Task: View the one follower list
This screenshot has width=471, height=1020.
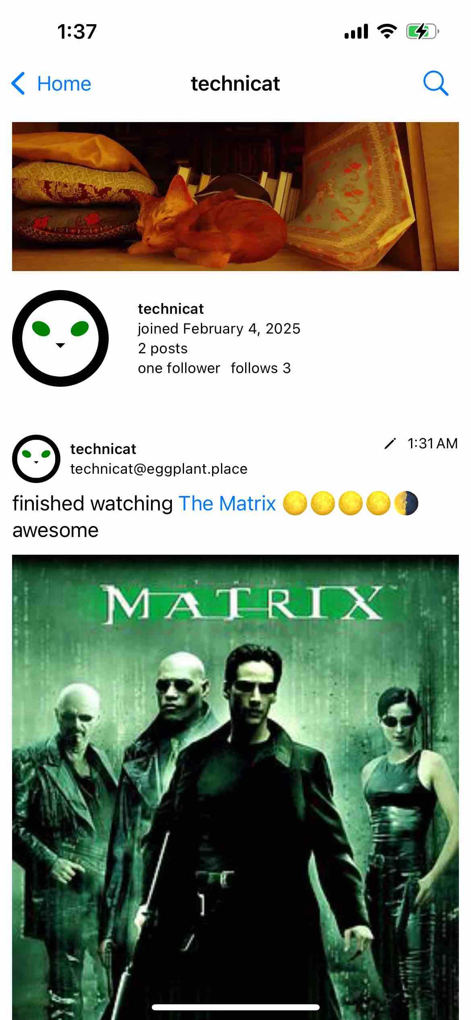Action: pos(179,368)
